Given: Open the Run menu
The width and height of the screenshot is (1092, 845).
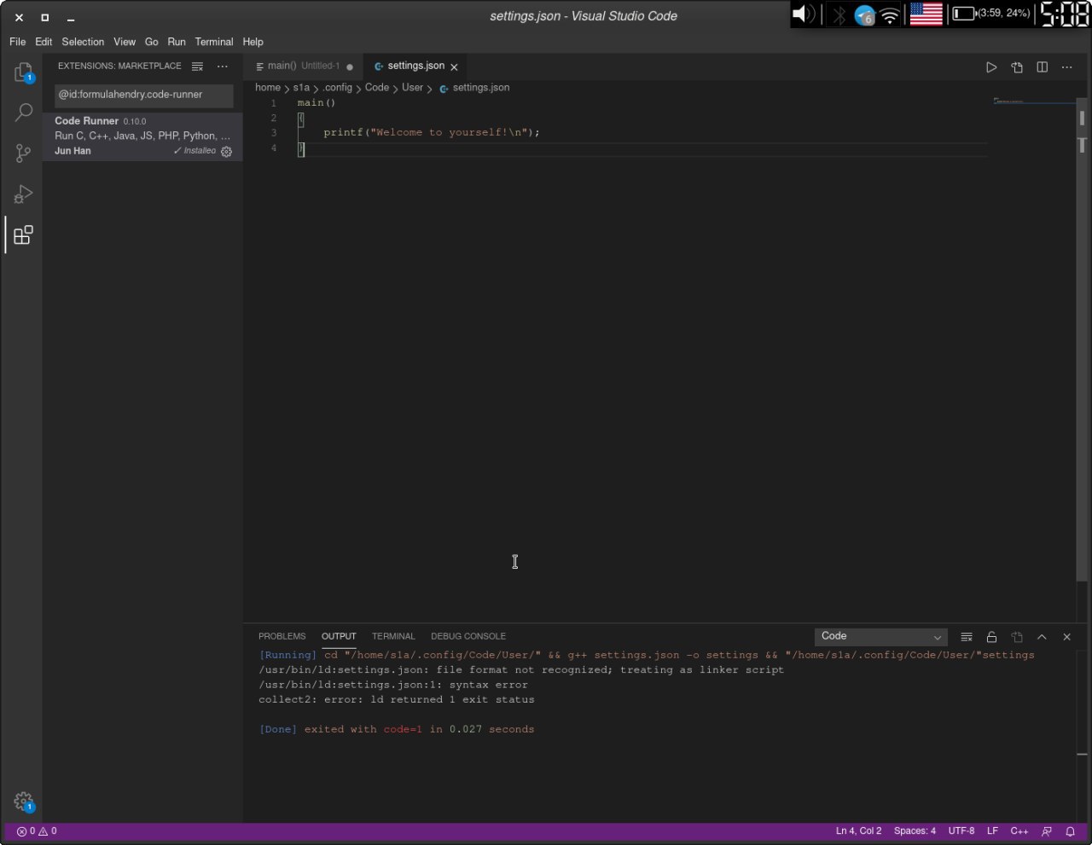Looking at the screenshot, I should point(177,42).
